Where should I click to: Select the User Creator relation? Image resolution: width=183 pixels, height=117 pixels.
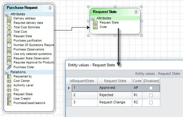(22, 99)
